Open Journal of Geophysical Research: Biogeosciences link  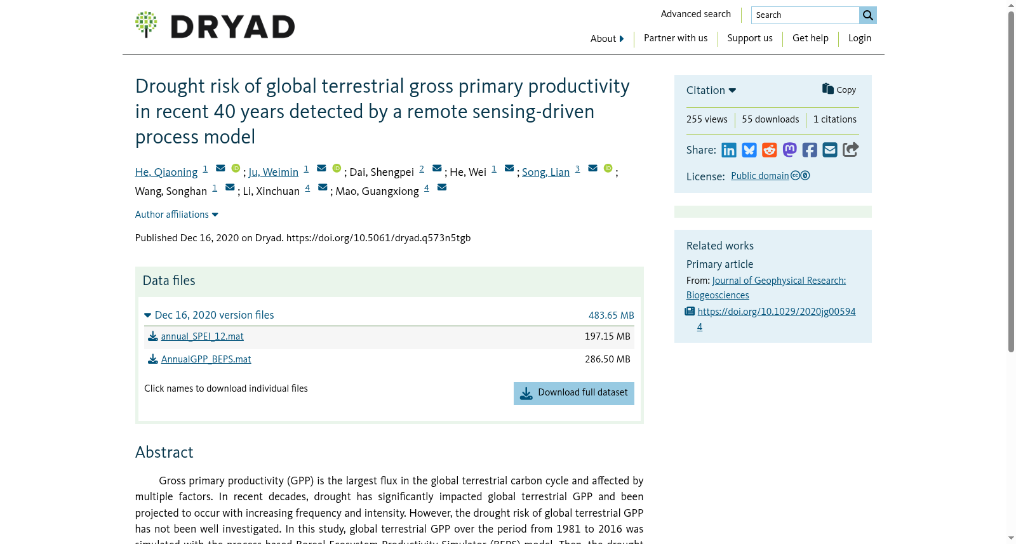766,288
